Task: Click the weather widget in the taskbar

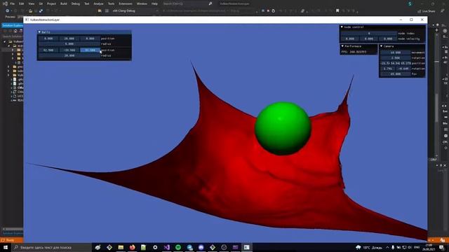Action: [x=369, y=247]
